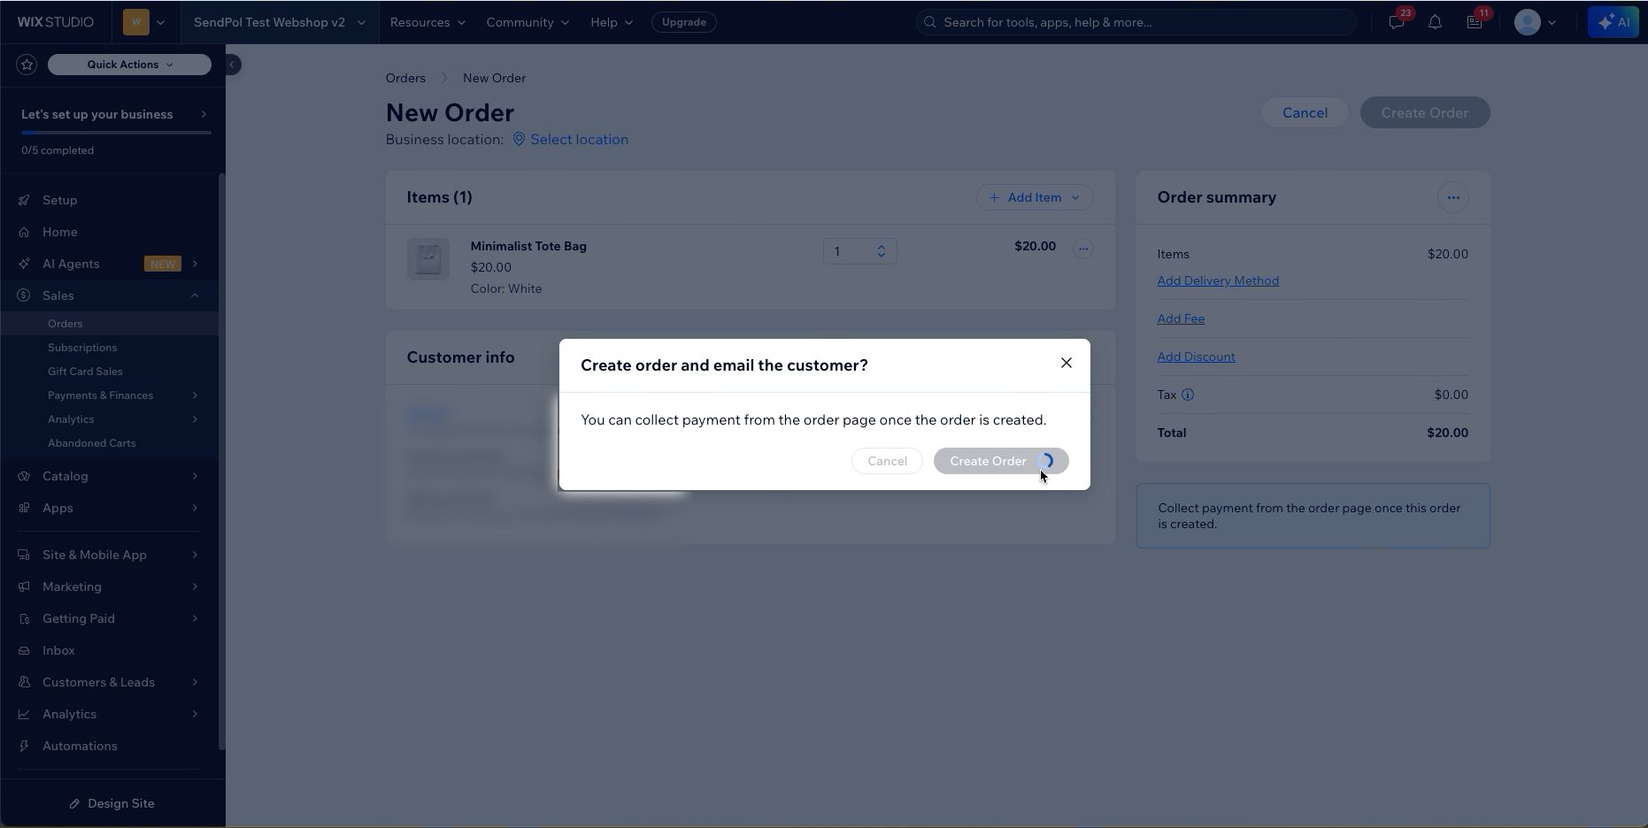1648x828 pixels.
Task: Click the favorites star icon in sidebar
Action: point(27,65)
